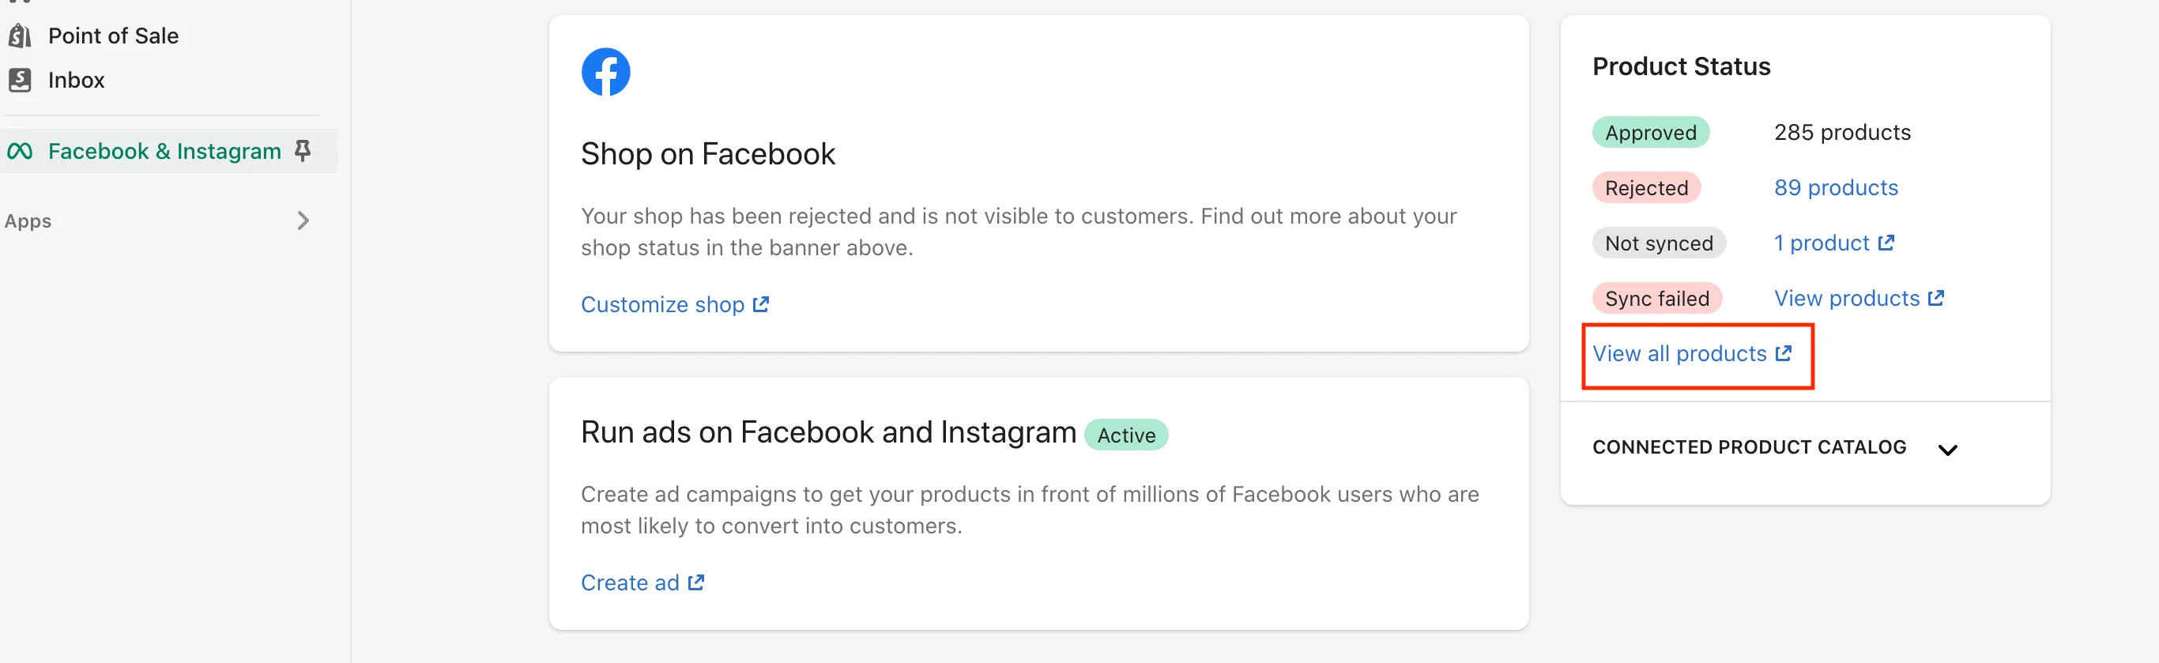Screen dimensions: 2159x663
Task: Open the Customize shop link
Action: pos(662,304)
